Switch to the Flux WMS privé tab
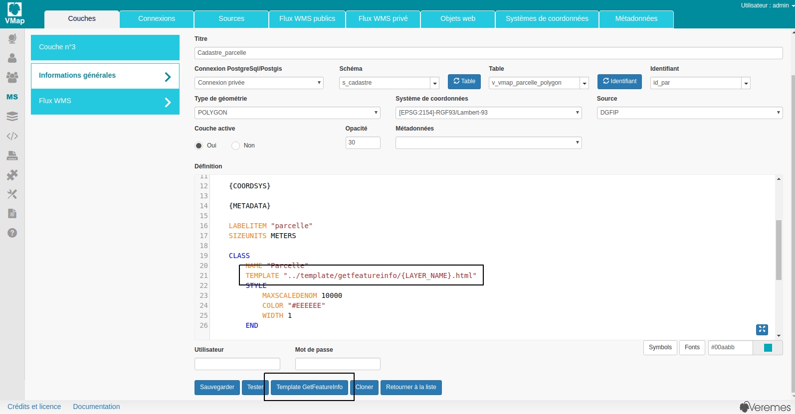This screenshot has width=795, height=414. tap(383, 19)
